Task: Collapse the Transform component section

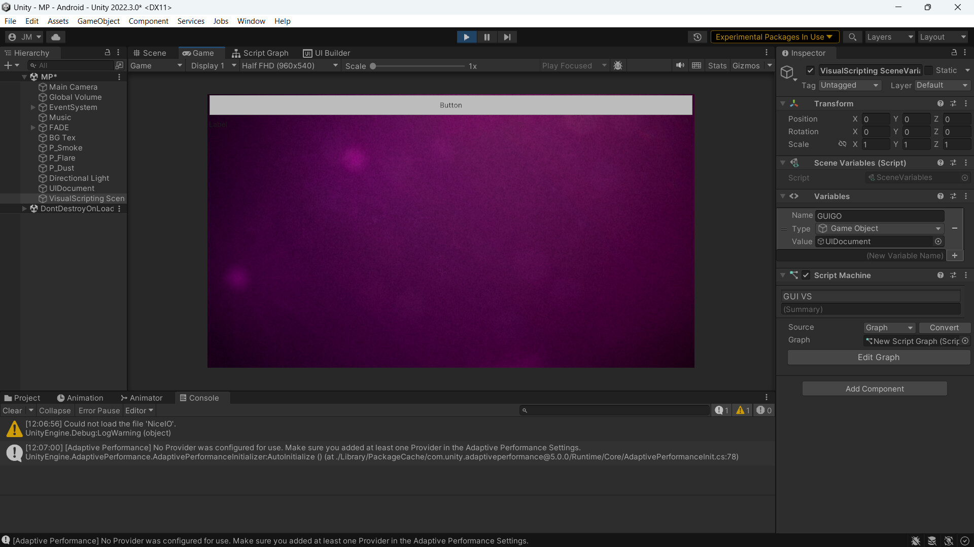Action: pyautogui.click(x=783, y=103)
